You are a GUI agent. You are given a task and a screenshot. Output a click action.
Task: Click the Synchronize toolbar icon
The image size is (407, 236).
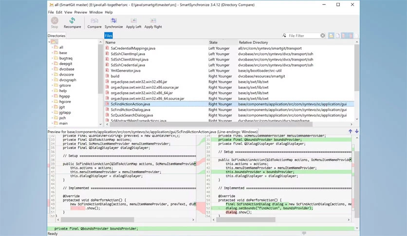click(114, 20)
